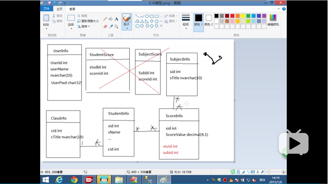Select the Pencil tool
The image size is (331, 184).
[x=105, y=19]
